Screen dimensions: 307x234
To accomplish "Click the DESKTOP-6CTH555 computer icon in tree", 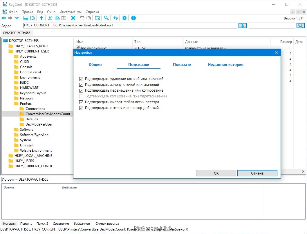I will (5, 41).
